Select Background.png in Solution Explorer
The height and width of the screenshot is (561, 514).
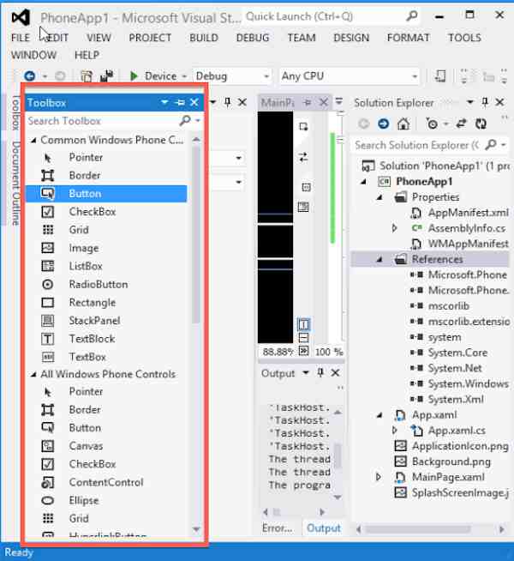[451, 461]
